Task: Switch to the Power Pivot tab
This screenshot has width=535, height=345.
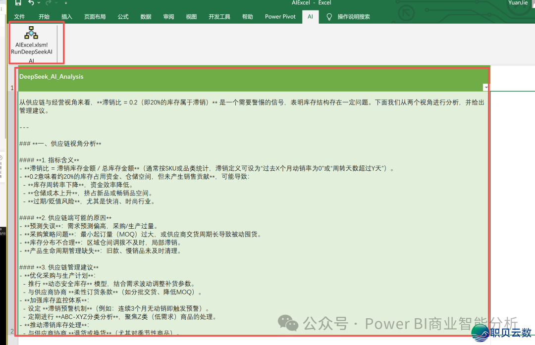Action: 280,16
